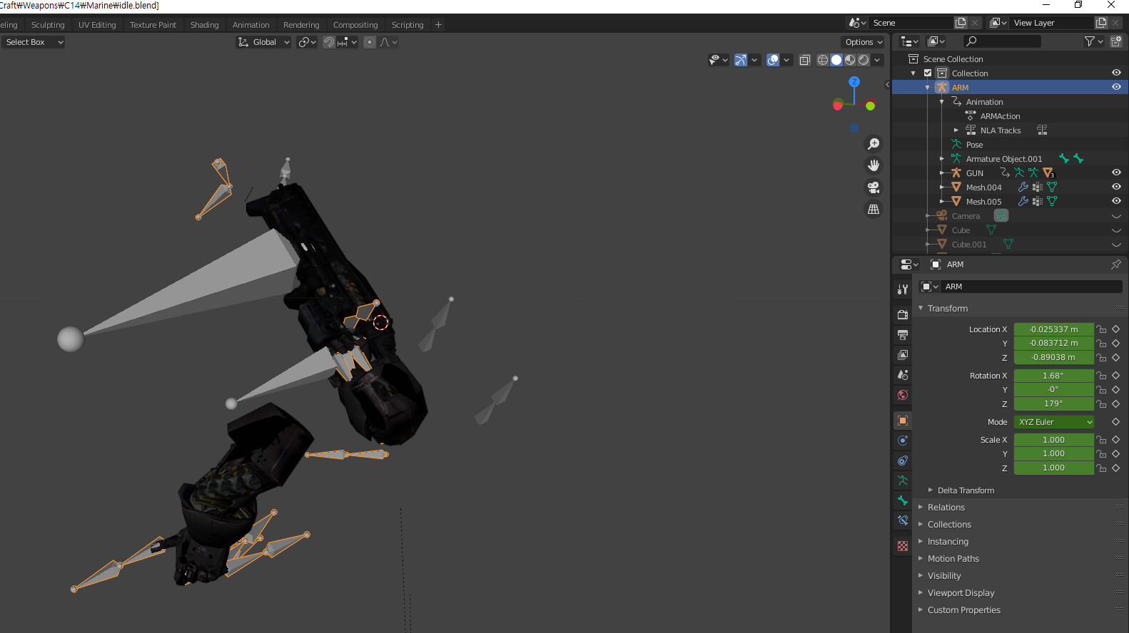
Task: Select ARMAction in the outliner
Action: tap(1000, 116)
